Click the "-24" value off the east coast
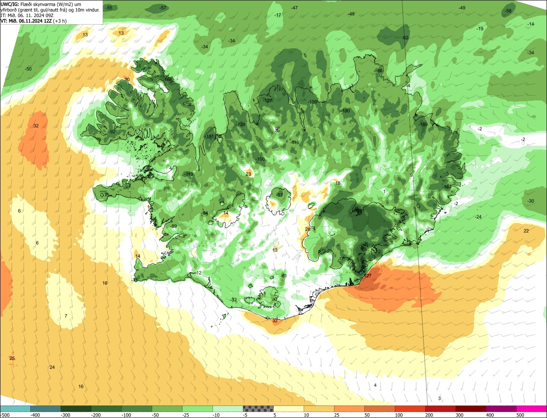547x418 pixels. point(478,217)
